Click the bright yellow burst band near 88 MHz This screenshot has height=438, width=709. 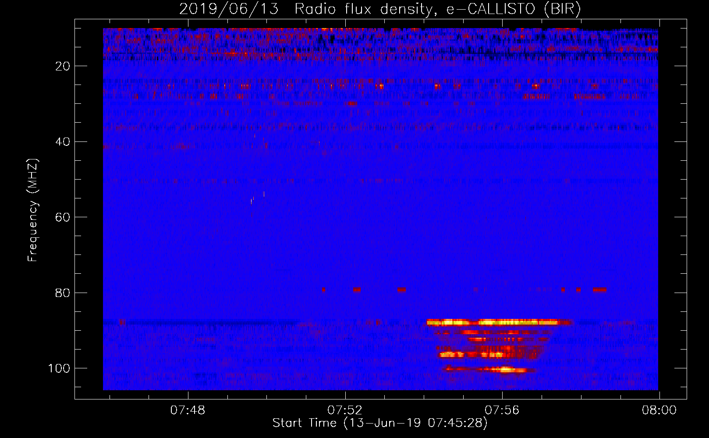(500, 322)
